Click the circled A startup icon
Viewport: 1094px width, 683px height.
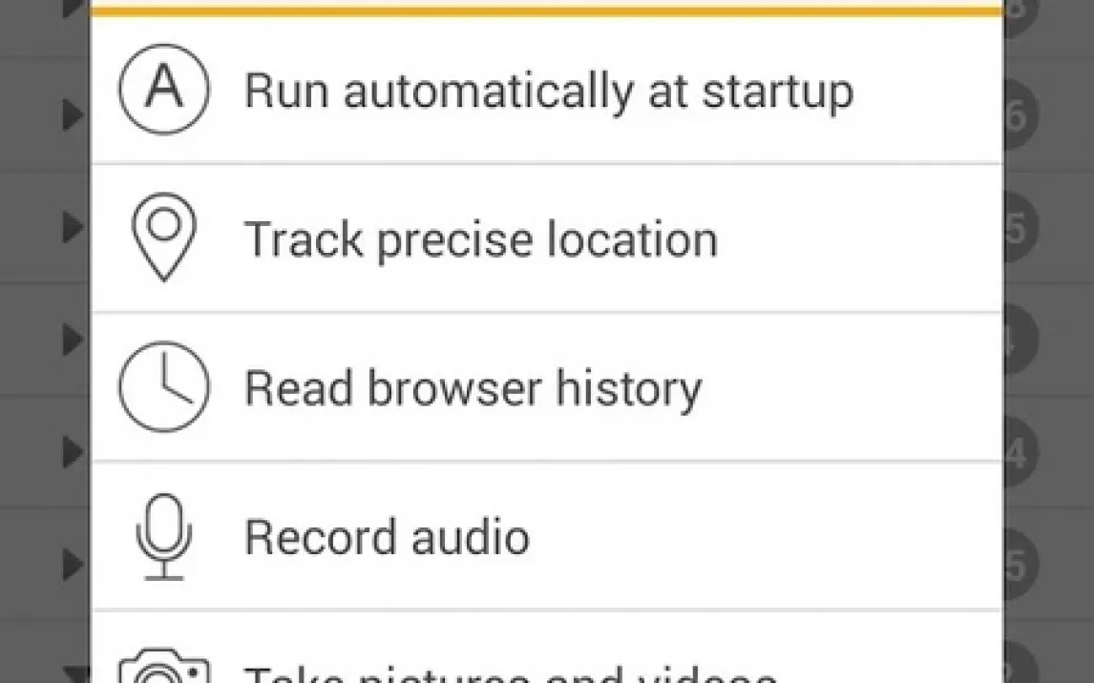(x=164, y=89)
